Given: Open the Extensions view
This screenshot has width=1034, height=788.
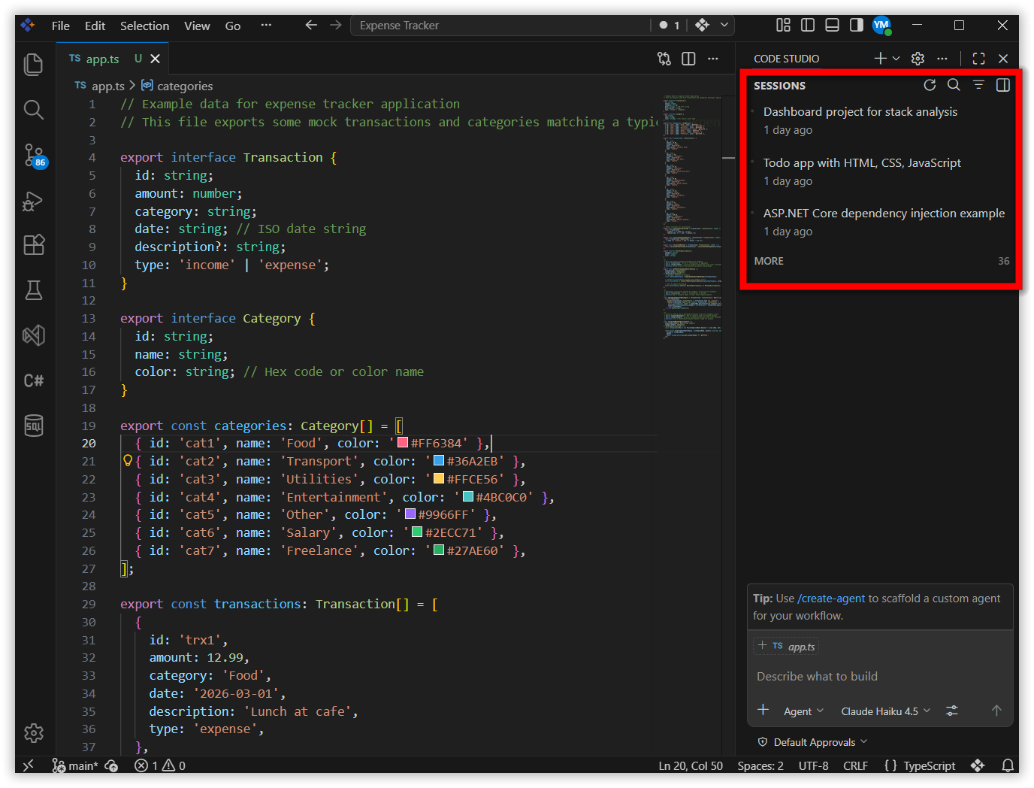Looking at the screenshot, I should (34, 245).
